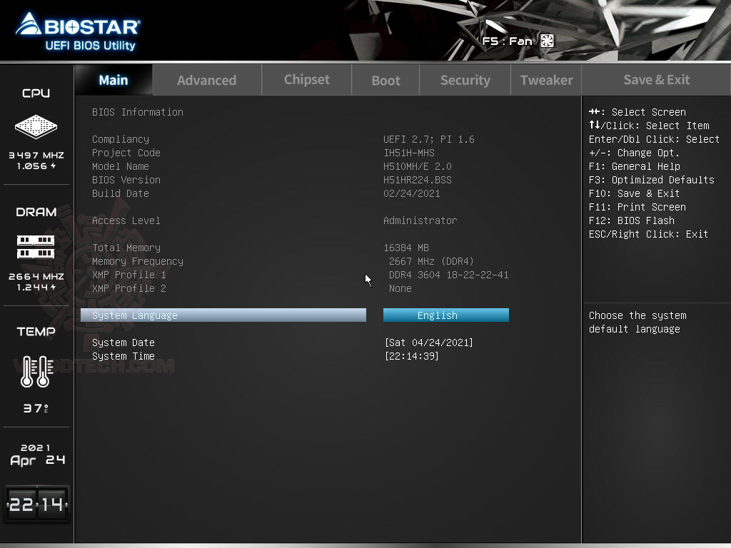
Task: Open the Security tab
Action: [x=465, y=80]
